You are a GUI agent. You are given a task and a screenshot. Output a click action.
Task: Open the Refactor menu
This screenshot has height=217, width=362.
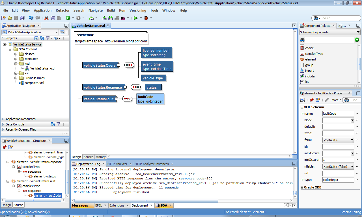[x=63, y=10]
